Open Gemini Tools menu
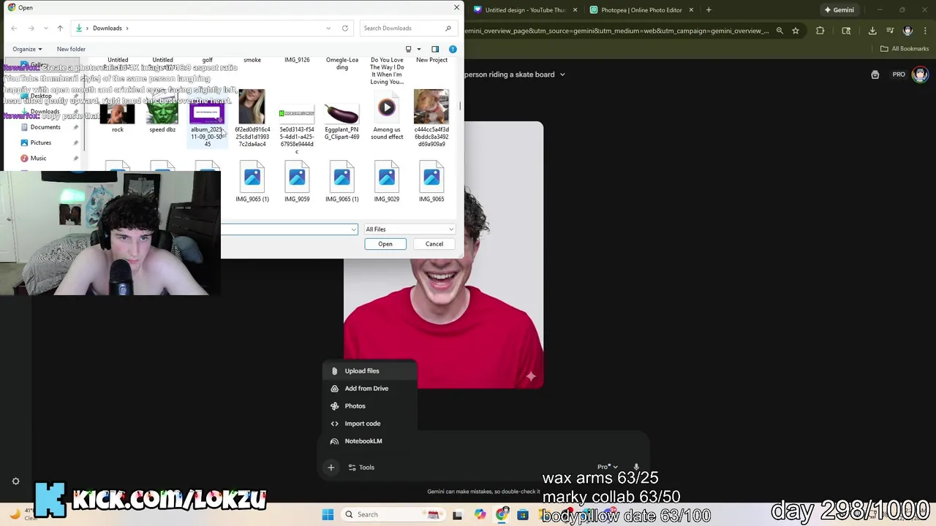 [361, 468]
